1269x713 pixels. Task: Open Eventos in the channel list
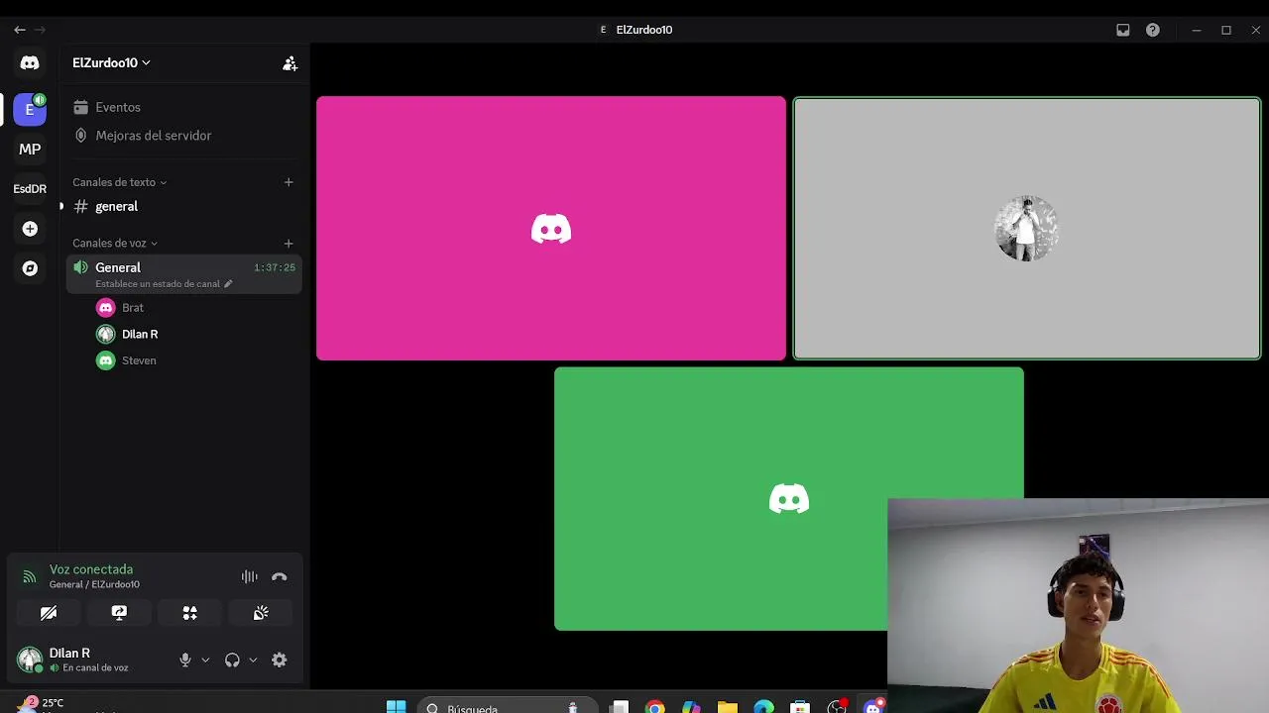pos(183,107)
